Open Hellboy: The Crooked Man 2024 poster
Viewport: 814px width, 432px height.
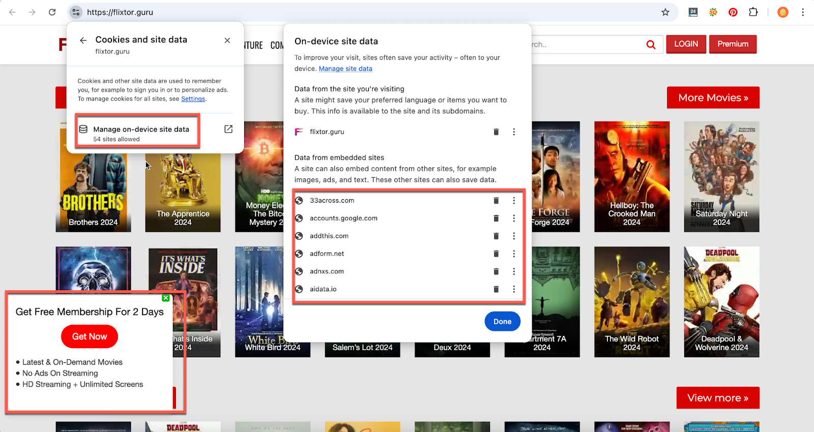pos(632,176)
